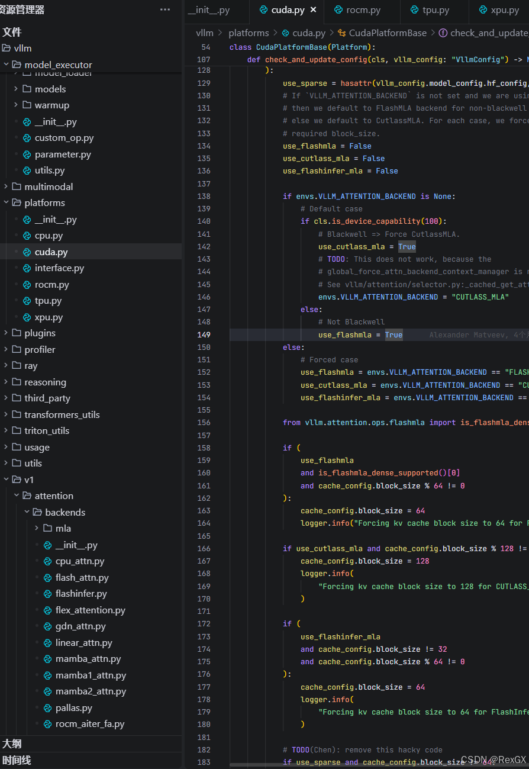Open xpu.py in the file tree
The image size is (529, 769).
click(x=49, y=317)
